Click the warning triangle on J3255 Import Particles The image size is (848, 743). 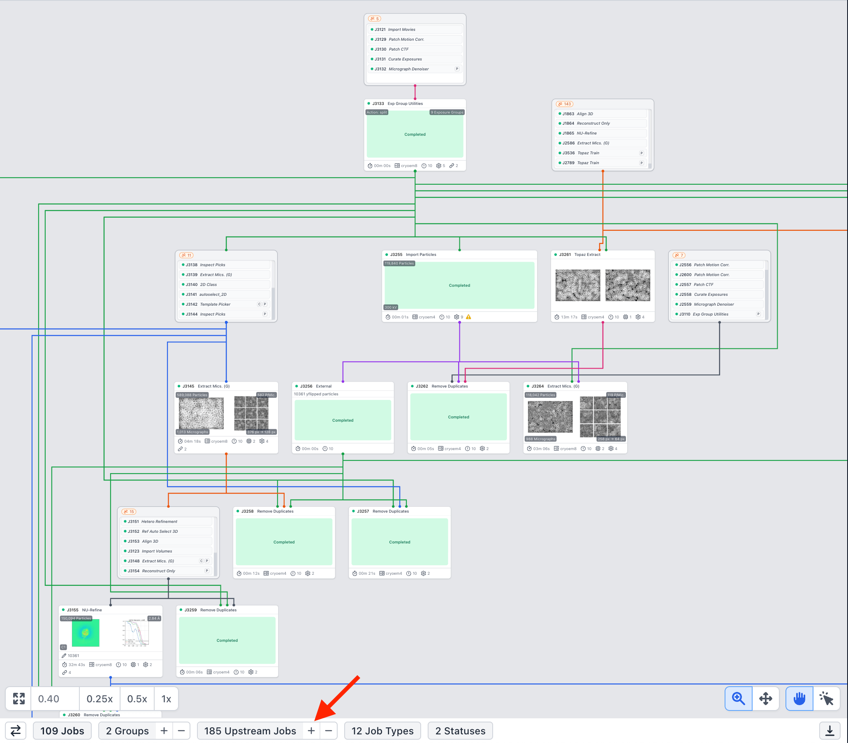point(468,317)
